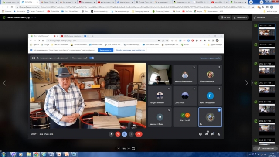
Task: Open File Explorer folder from the taskbar
Action: [29, 154]
